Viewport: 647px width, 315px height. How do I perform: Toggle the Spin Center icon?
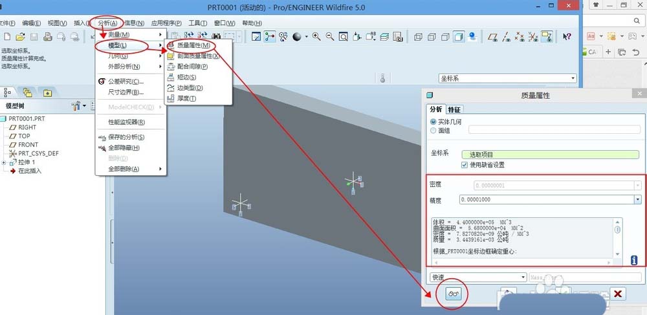coord(269,37)
